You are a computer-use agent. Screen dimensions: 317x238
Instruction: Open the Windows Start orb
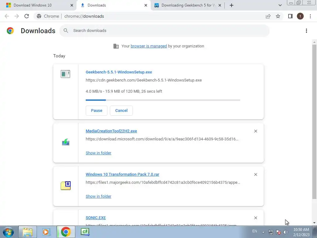(8, 232)
